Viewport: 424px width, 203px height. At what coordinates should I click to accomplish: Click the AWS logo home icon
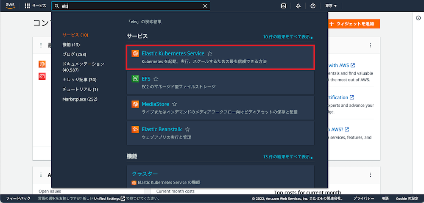10,6
